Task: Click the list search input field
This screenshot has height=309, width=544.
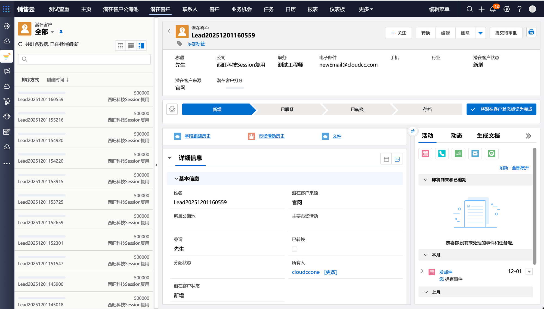Action: (84, 59)
